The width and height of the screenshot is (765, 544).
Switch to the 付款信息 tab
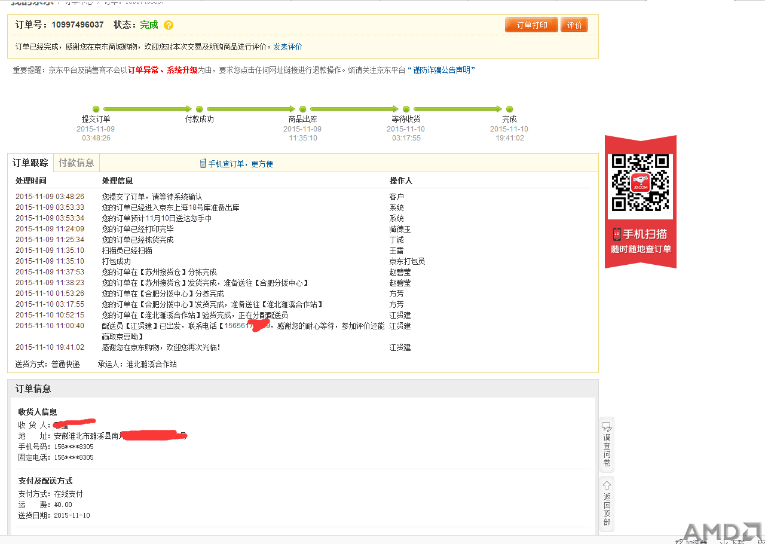tap(76, 163)
